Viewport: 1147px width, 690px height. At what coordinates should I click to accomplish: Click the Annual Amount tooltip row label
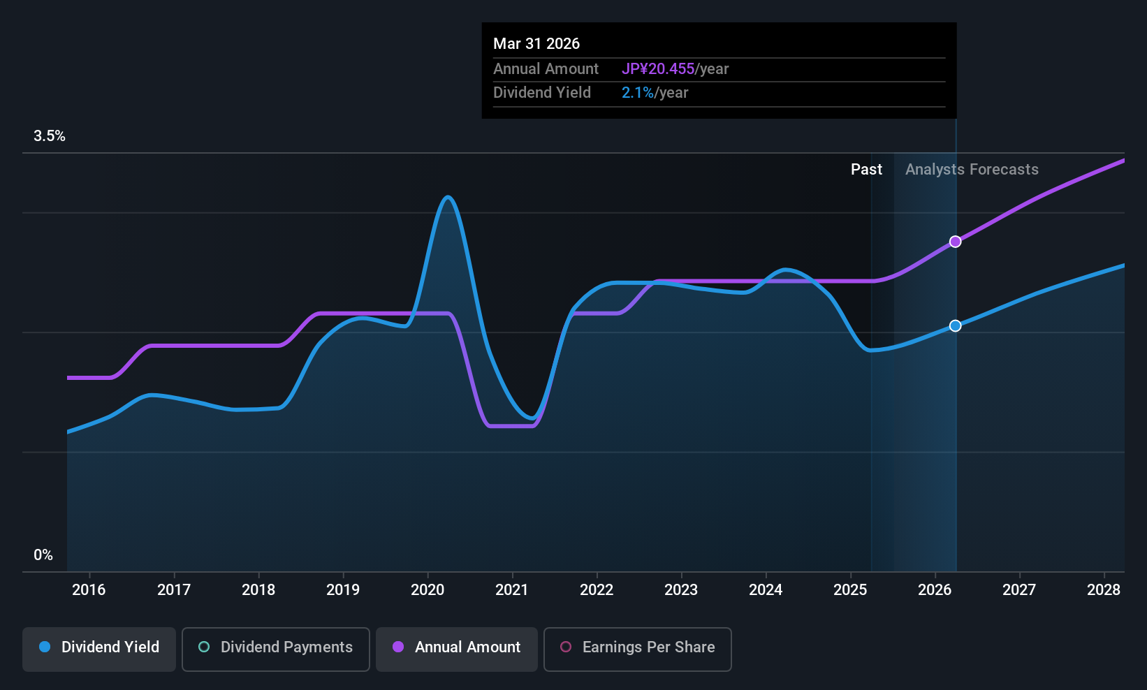point(546,69)
